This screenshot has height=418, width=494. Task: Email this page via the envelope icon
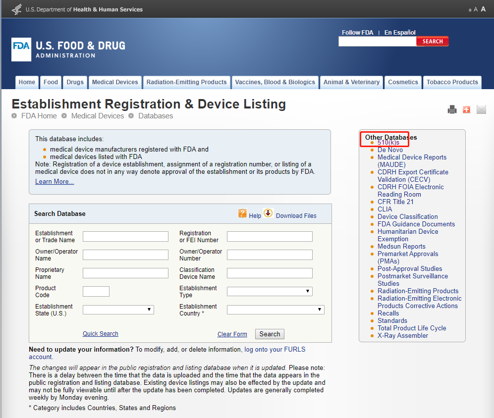tap(481, 109)
